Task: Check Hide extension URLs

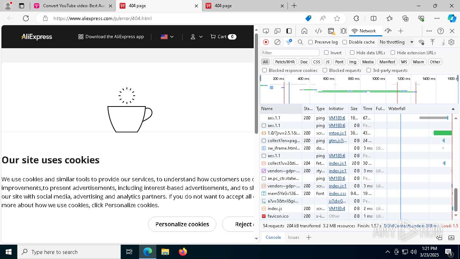Action: point(393,53)
